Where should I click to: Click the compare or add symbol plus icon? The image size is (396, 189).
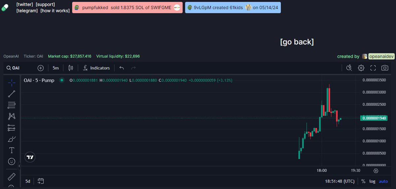(41, 68)
